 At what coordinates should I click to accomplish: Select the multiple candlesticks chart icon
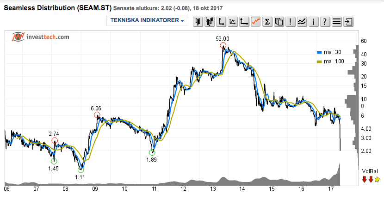[x=210, y=22]
